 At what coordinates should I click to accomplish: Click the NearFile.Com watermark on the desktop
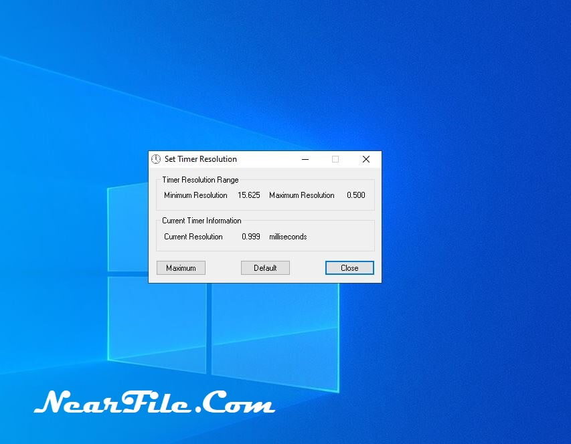coord(154,402)
